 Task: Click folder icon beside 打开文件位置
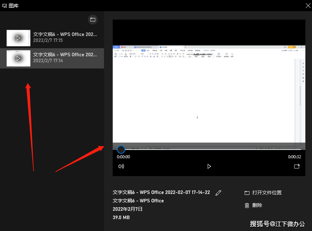tap(247, 193)
